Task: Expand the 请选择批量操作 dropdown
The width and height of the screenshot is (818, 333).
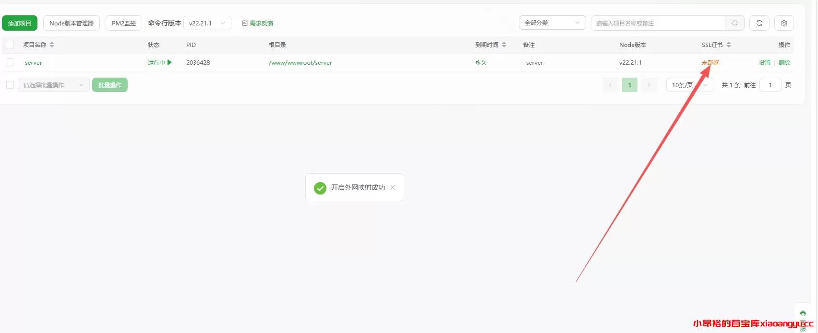Action: [54, 85]
